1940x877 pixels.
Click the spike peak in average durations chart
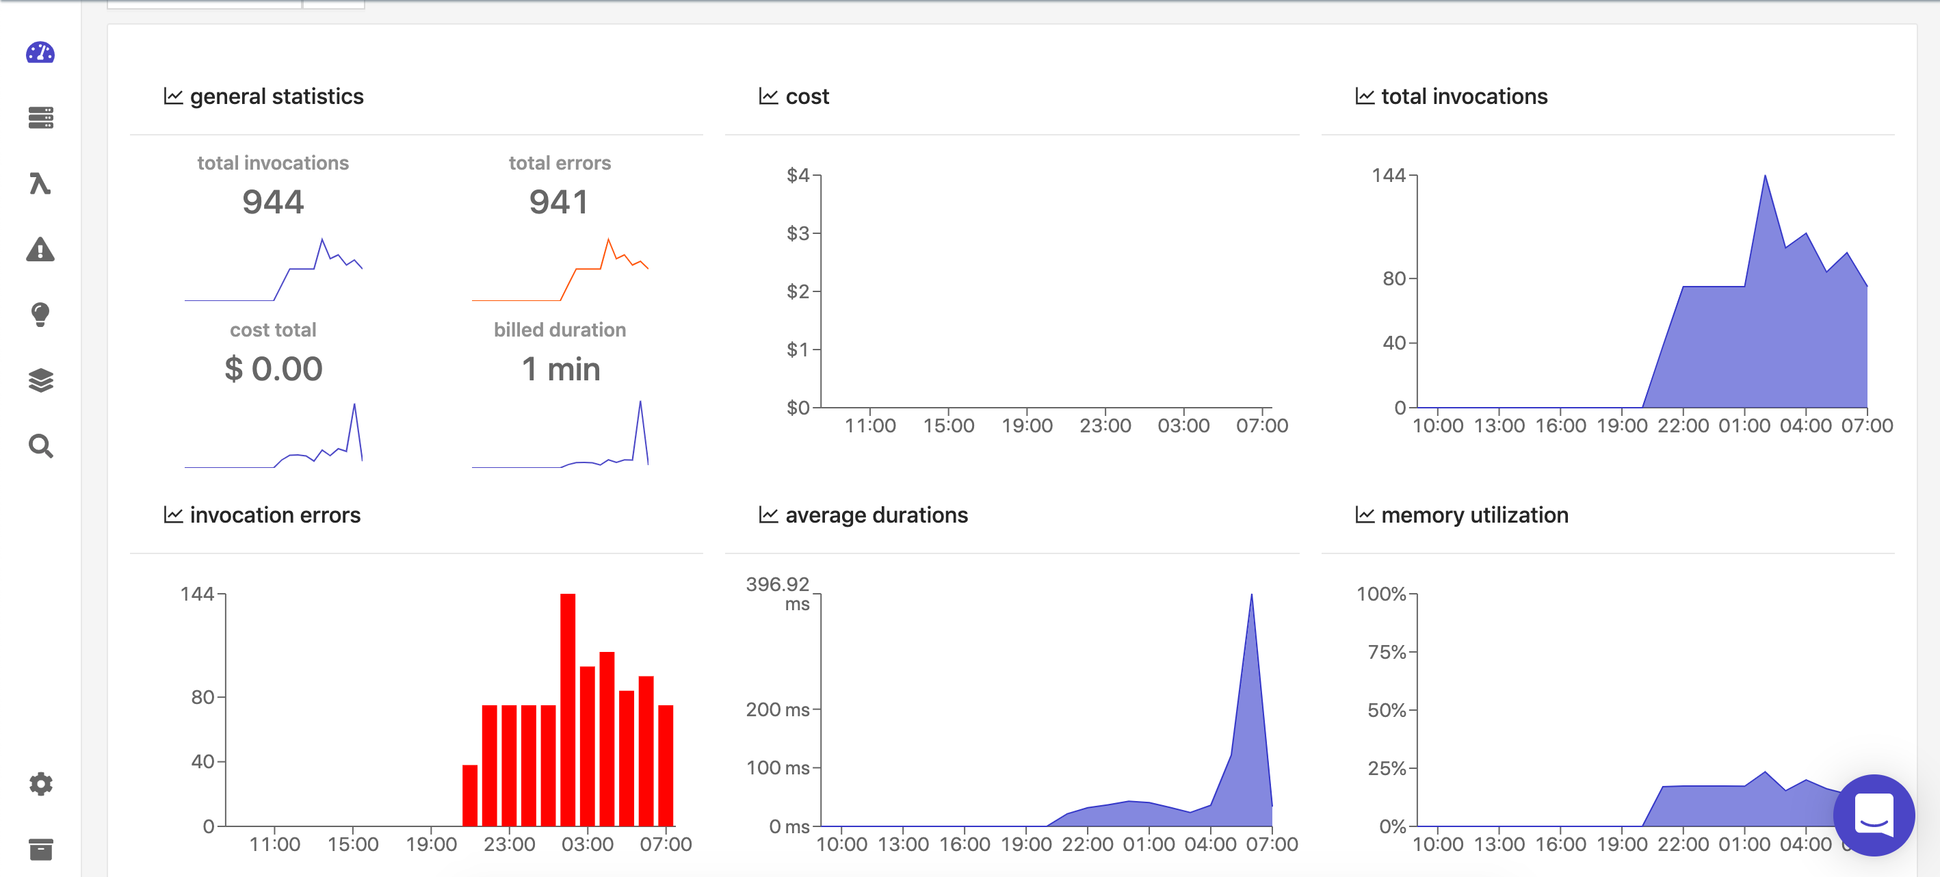coord(1252,595)
